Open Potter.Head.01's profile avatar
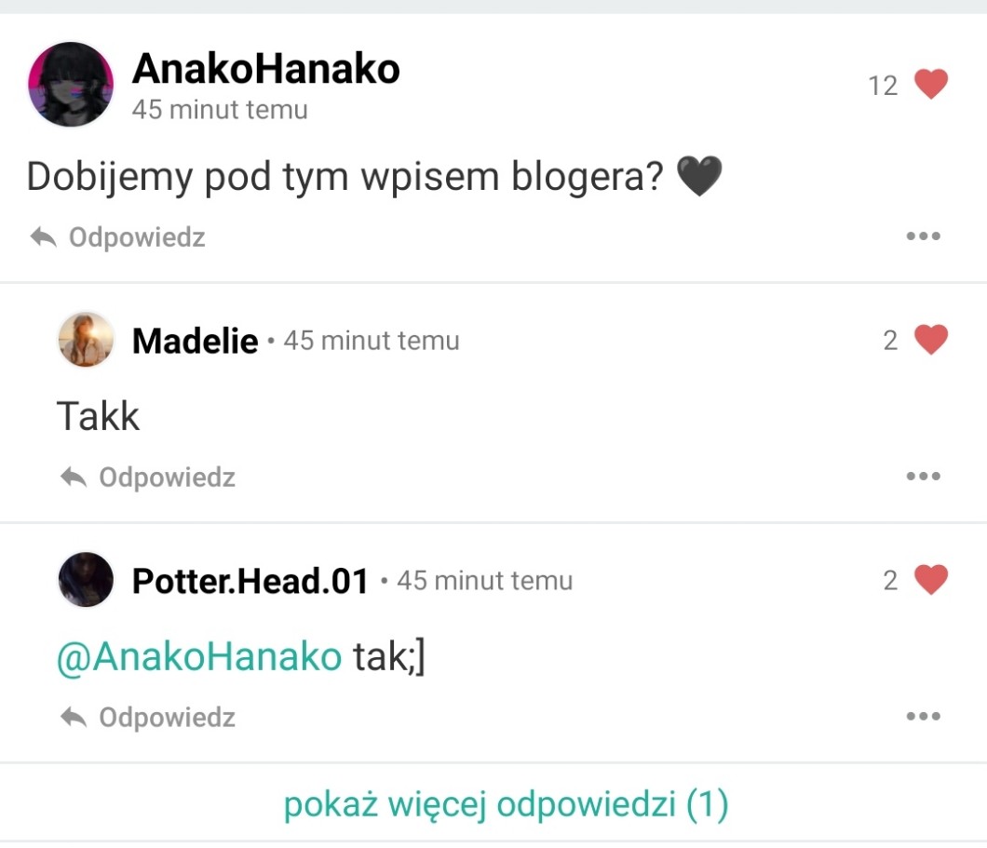 [87, 579]
